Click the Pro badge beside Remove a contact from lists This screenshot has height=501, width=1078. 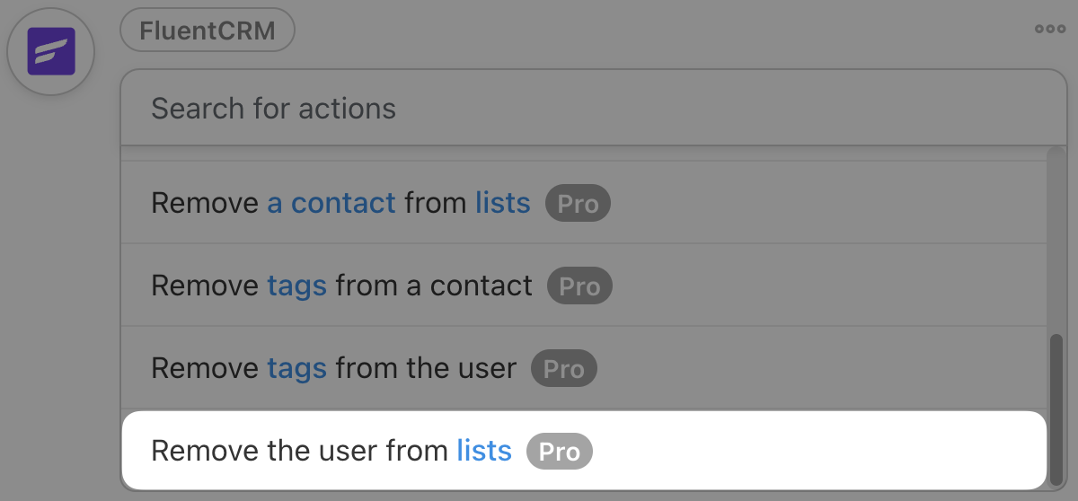point(578,204)
